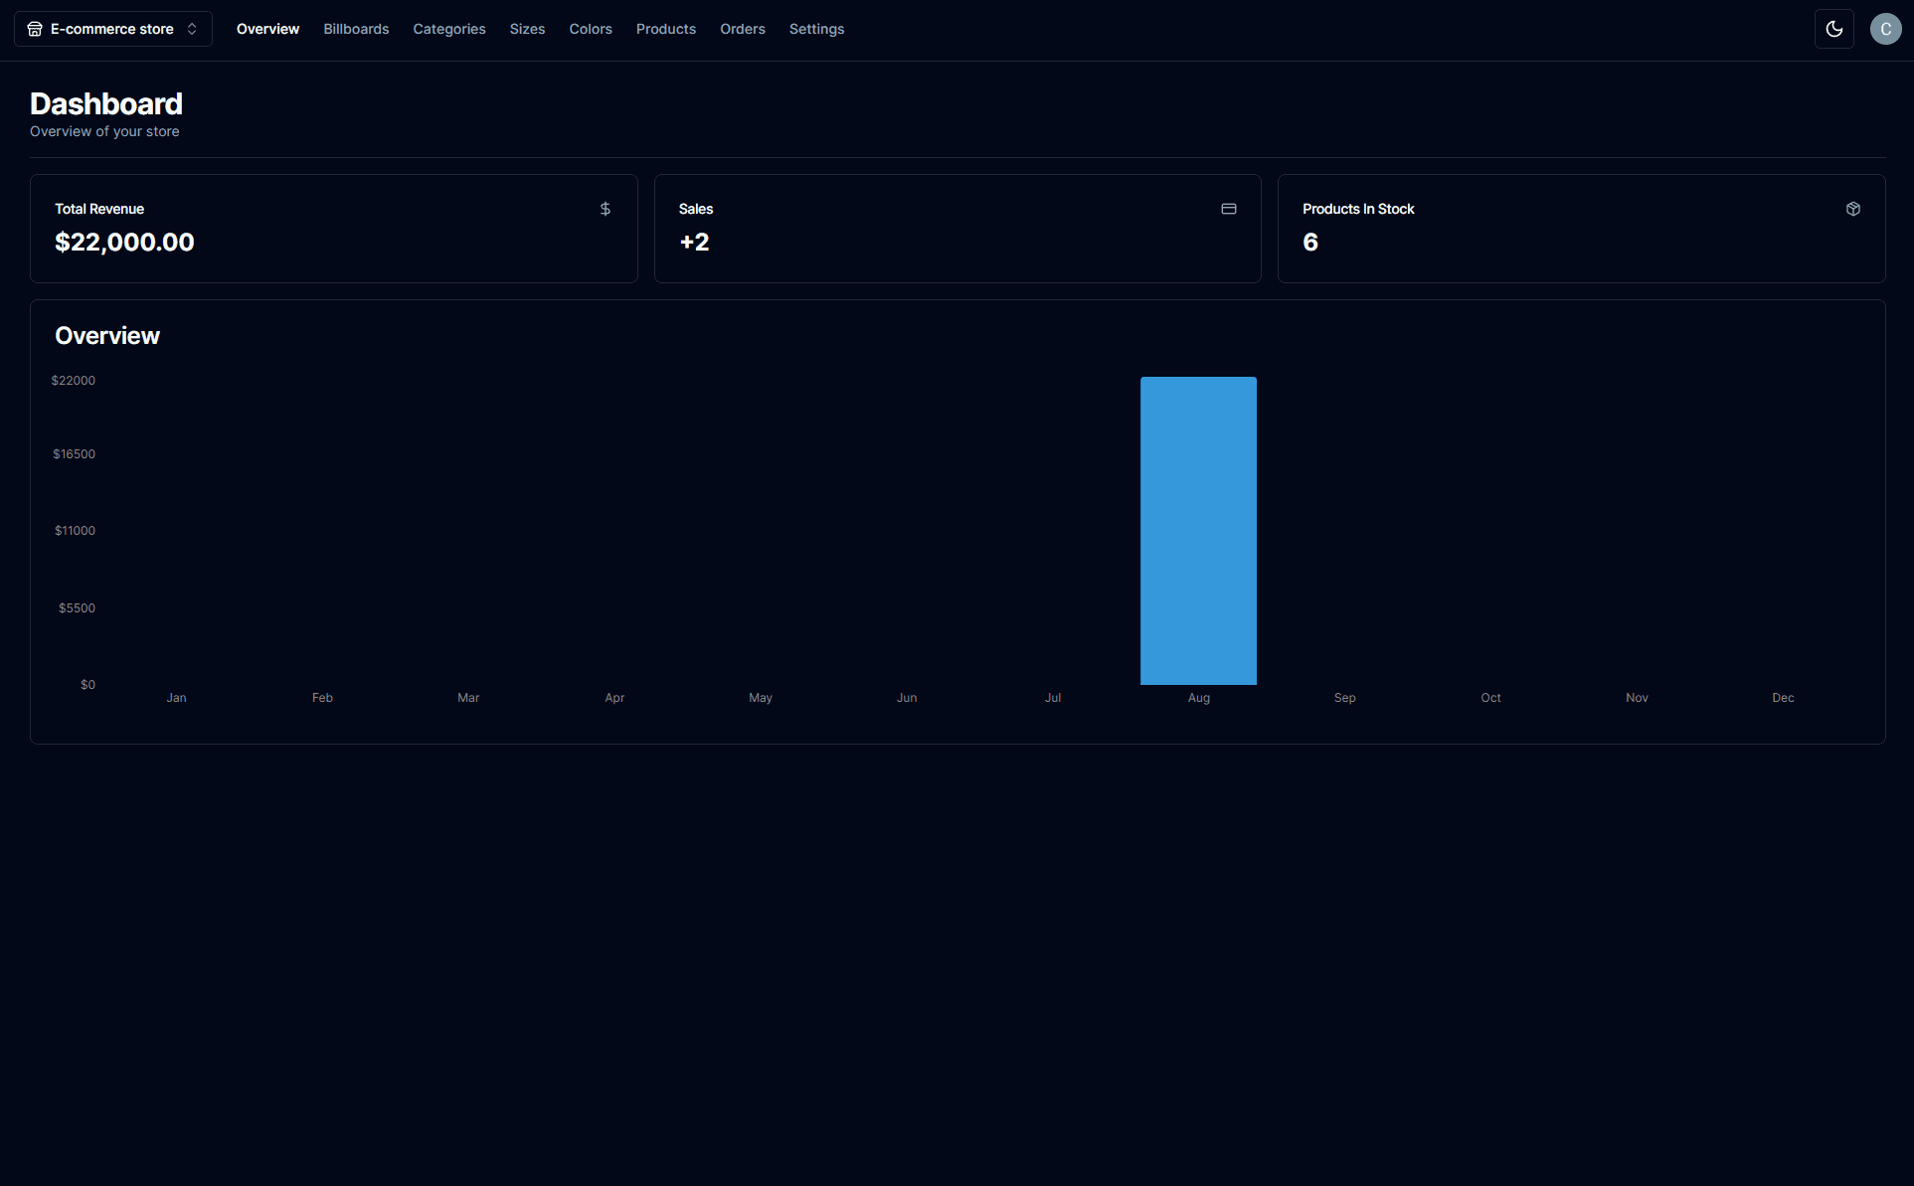The height and width of the screenshot is (1186, 1914).
Task: Click the chevron next to E-commerce store
Action: (190, 29)
